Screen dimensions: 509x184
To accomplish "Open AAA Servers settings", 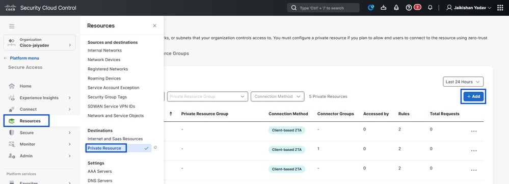I will 100,171.
